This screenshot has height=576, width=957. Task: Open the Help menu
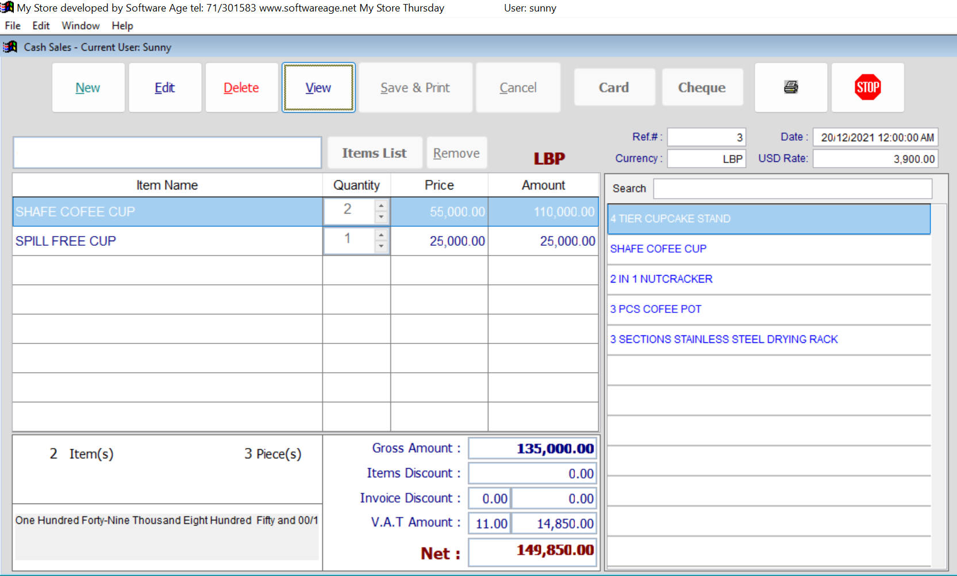[122, 26]
